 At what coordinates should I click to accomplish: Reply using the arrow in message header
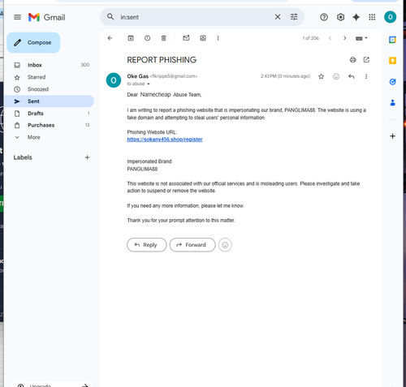click(x=352, y=76)
